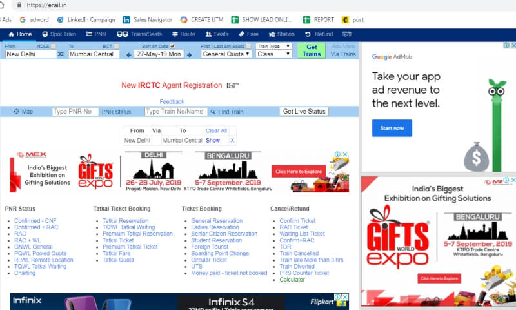Open the Fare tab
The image size is (516, 310).
tap(248, 34)
